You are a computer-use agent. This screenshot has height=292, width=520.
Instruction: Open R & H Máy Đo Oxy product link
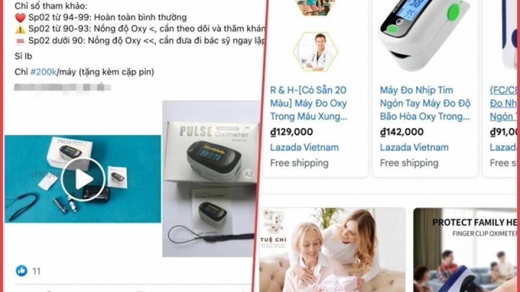click(308, 103)
